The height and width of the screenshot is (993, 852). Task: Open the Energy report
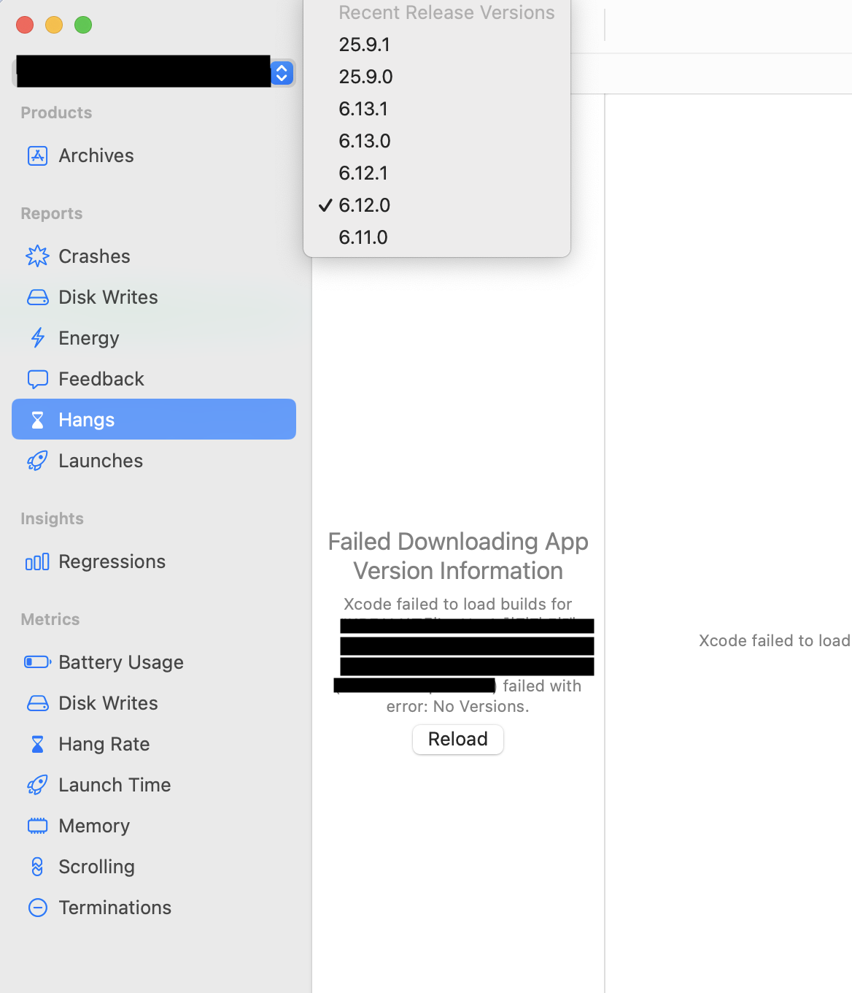[x=154, y=338]
